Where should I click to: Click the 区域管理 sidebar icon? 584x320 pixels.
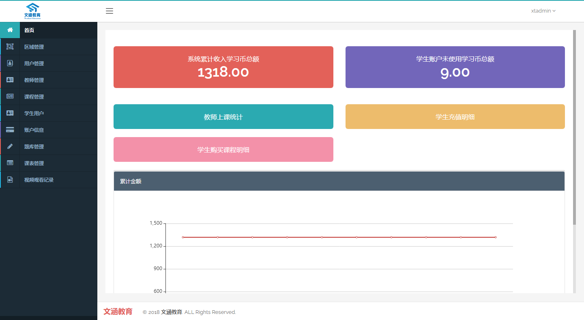click(x=10, y=47)
